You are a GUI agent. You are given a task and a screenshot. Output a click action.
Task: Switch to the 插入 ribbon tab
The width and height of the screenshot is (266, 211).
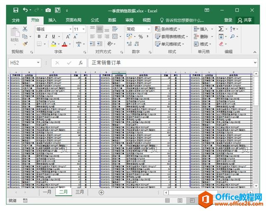52,20
